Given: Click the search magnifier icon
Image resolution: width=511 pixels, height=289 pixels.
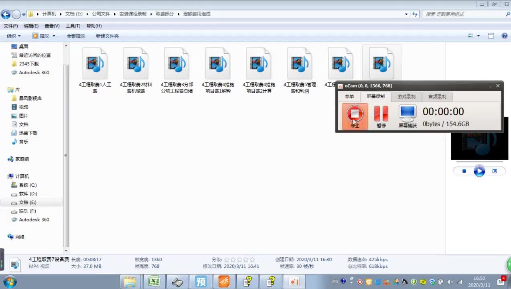Looking at the screenshot, I should [x=508, y=14].
